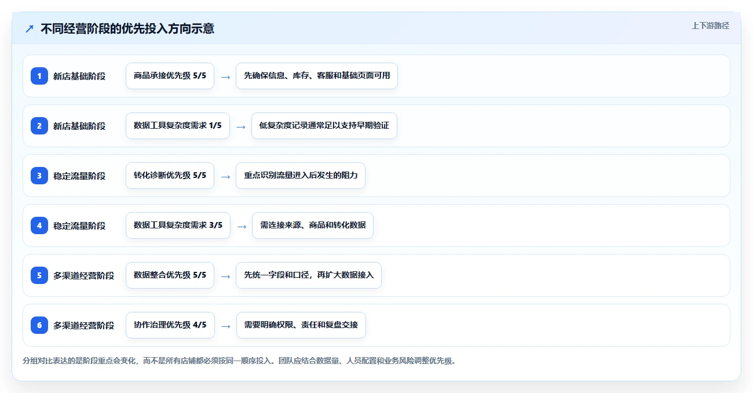753x393 pixels.
Task: Select the footer note starting with 分组对比表达的是
Action: coord(239,361)
